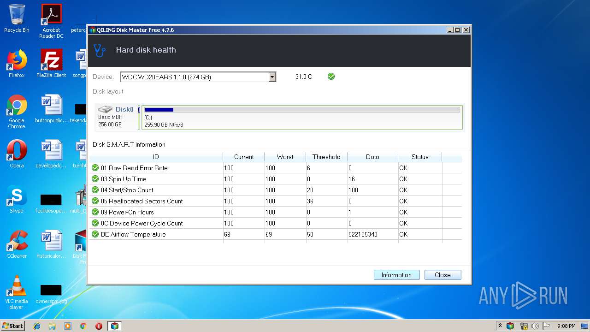Select the 01 Raw Read Error Rate row
The height and width of the screenshot is (332, 590).
pos(275,168)
